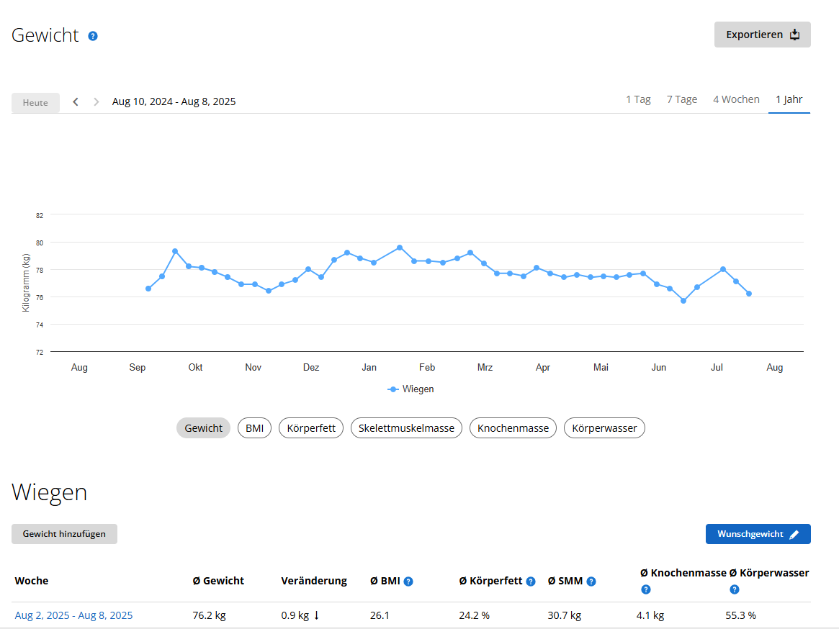This screenshot has height=629, width=839.
Task: Click help icon next to Gewicht heading
Action: tap(93, 36)
